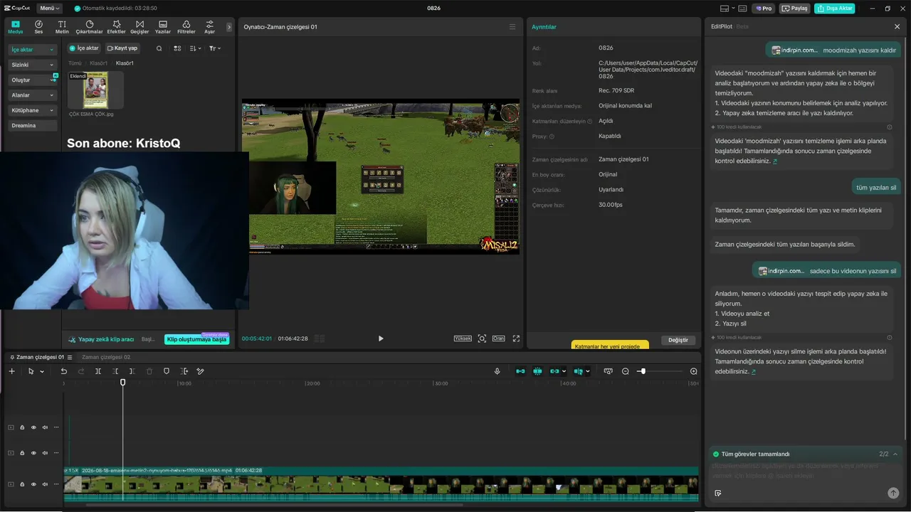Expand the Sizinki sidebar section
The height and width of the screenshot is (512, 911).
click(x=32, y=65)
